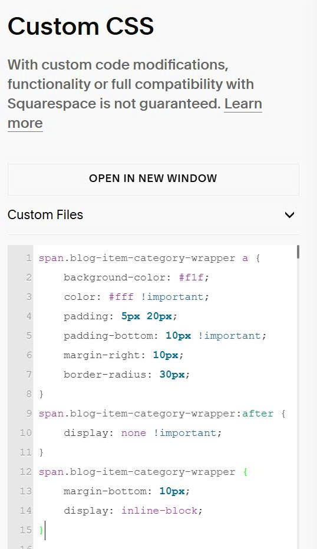
Task: Open the Learn more link
Action: click(x=243, y=104)
